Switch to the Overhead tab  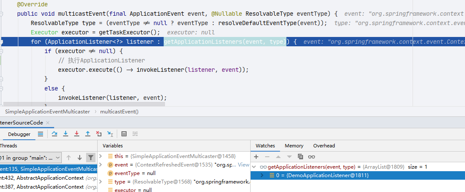point(324,146)
